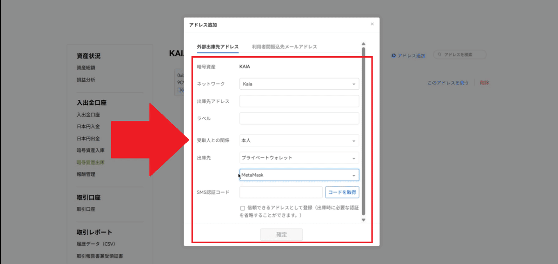The image size is (558, 264).
Task: Close the アドレス追加 dialog with the X
Action: tap(372, 24)
